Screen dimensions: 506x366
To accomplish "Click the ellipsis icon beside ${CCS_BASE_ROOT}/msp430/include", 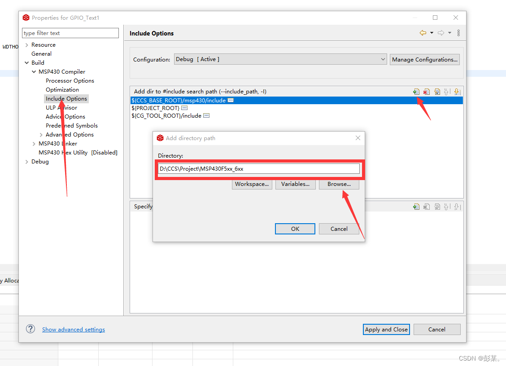I will 231,101.
